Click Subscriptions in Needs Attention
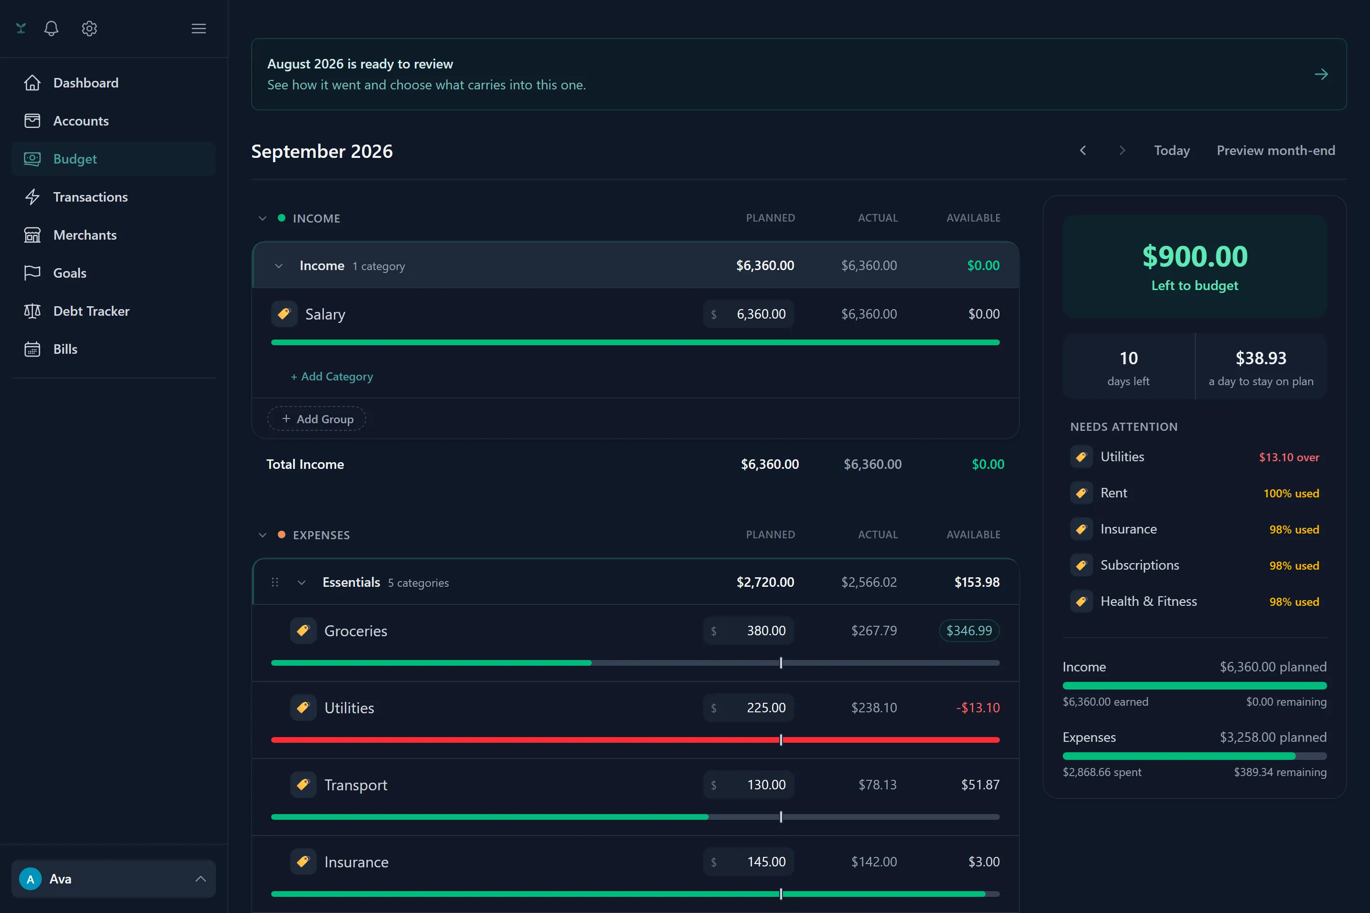The height and width of the screenshot is (913, 1370). [x=1139, y=565]
